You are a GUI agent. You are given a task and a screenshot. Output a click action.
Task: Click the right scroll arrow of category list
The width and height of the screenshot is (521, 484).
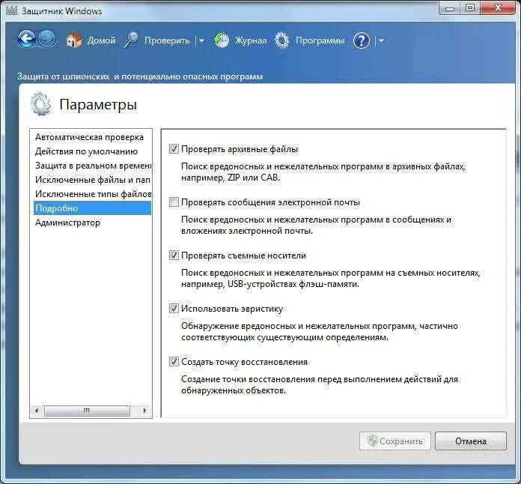pos(144,411)
